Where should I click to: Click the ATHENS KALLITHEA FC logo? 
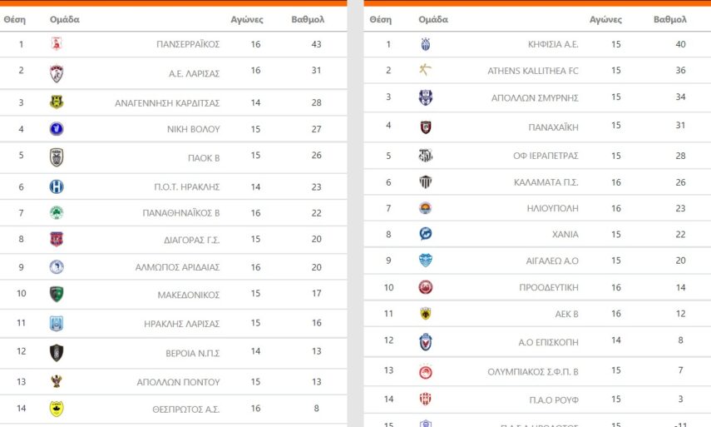426,71
